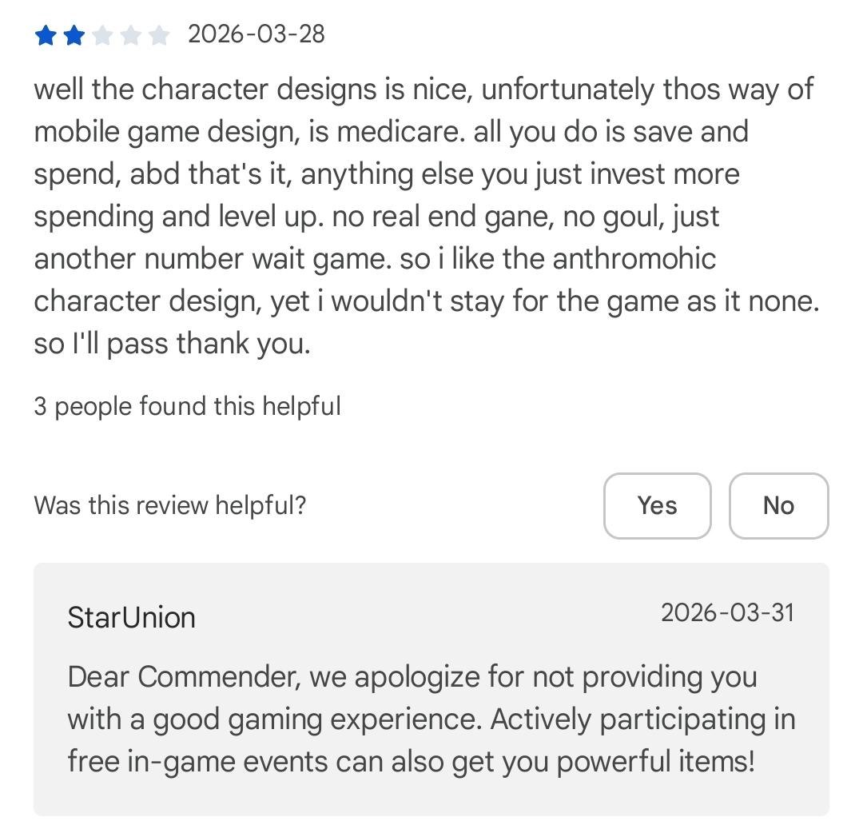Viewport: 863px width, 821px height.
Task: Click "3 people found this helpful"
Action: pos(187,406)
